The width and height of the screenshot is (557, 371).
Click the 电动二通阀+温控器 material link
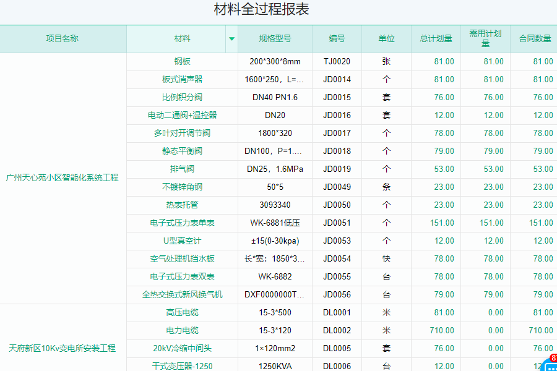coord(182,116)
